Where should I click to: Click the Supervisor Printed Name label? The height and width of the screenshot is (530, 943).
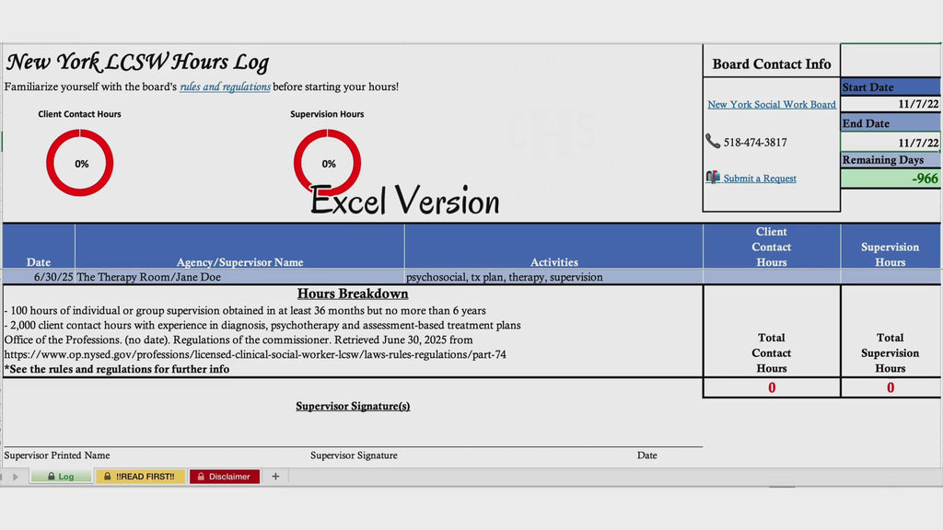click(x=57, y=455)
